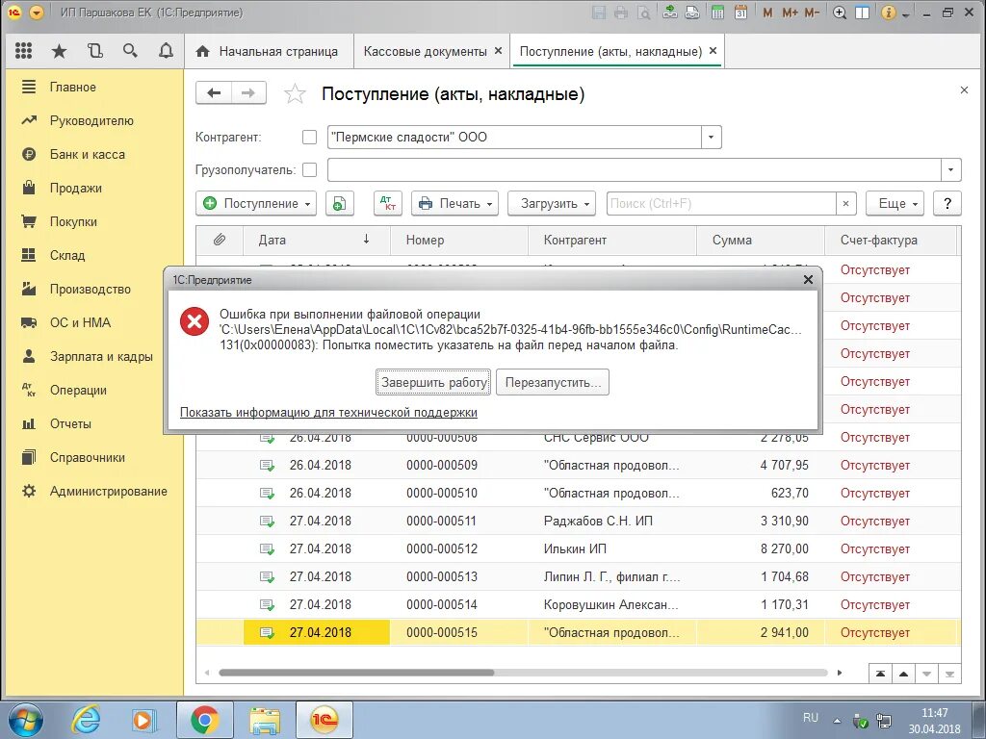Open Favorites star in top panel
This screenshot has height=739, width=986.
pyautogui.click(x=59, y=51)
